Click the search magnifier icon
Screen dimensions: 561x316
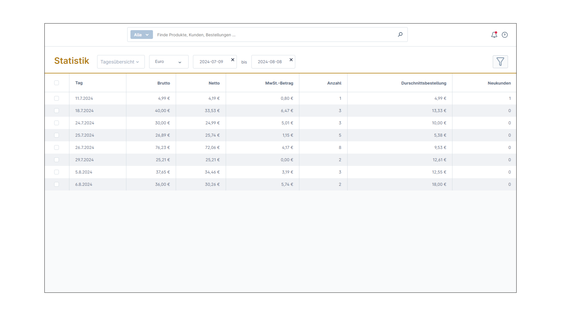pos(400,35)
